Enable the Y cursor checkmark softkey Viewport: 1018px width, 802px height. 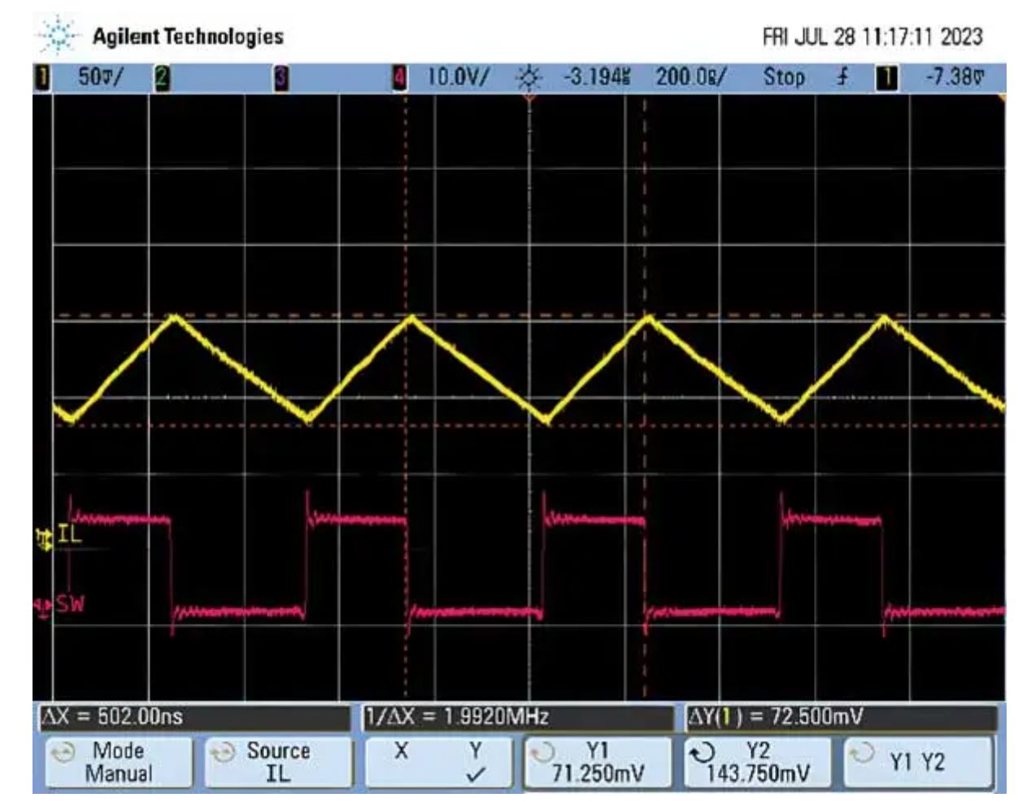tap(476, 762)
